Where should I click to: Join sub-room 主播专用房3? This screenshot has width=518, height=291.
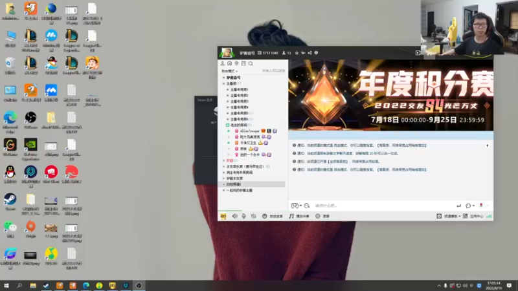coord(239,102)
